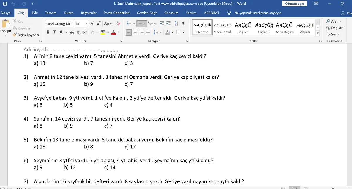Image resolution: width=352 pixels, height=189 pixels.
Task: Select the Biçim Boyacısı format painter
Action: click(26, 35)
